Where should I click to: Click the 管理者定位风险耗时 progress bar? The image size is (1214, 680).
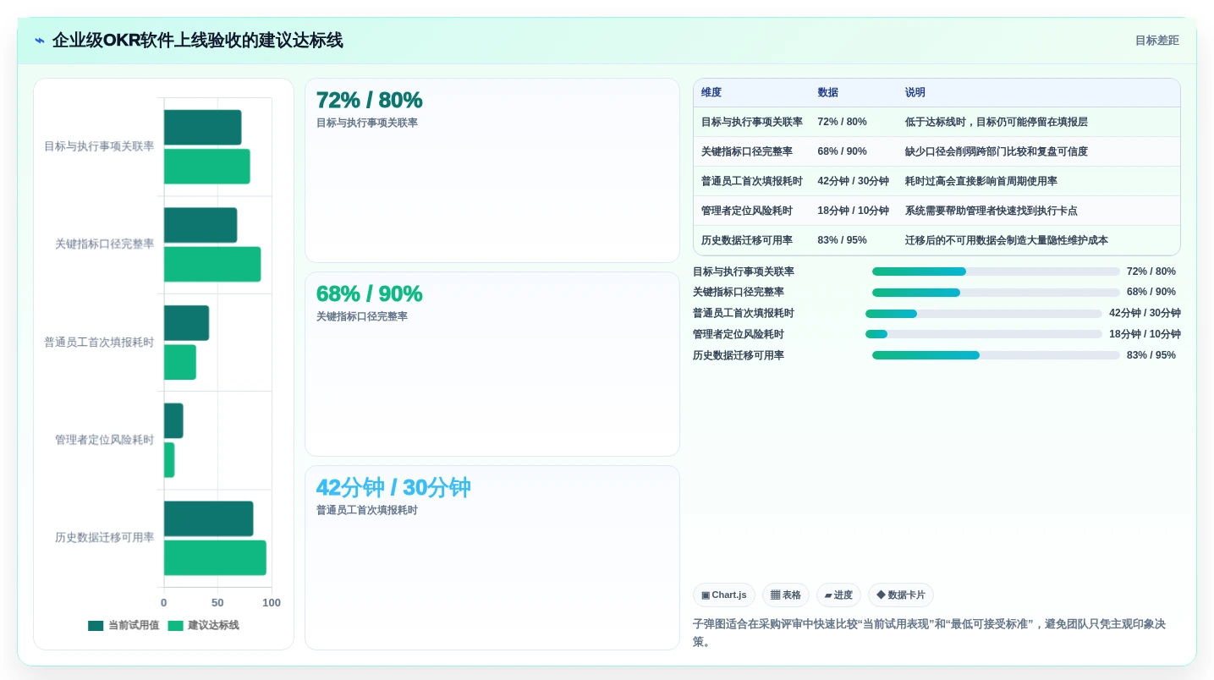click(x=984, y=334)
